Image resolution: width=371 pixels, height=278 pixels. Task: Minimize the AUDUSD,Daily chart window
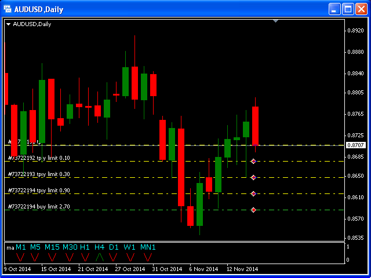334,9
